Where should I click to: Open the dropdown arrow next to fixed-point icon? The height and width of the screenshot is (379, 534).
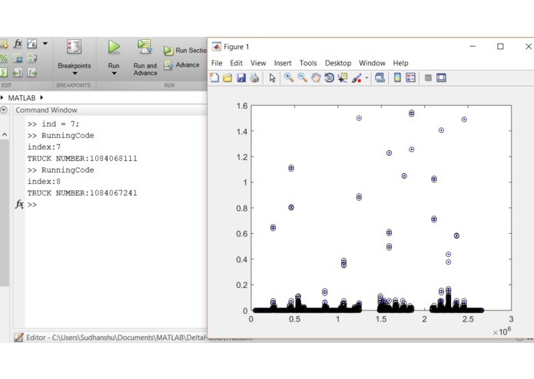(45, 43)
